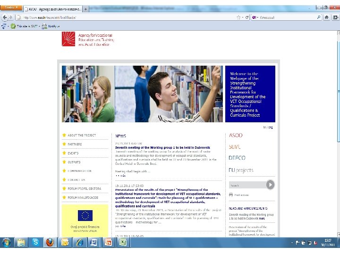Click the browser Back arrow button
The height and width of the screenshot is (255, 340).
pos(5,17)
